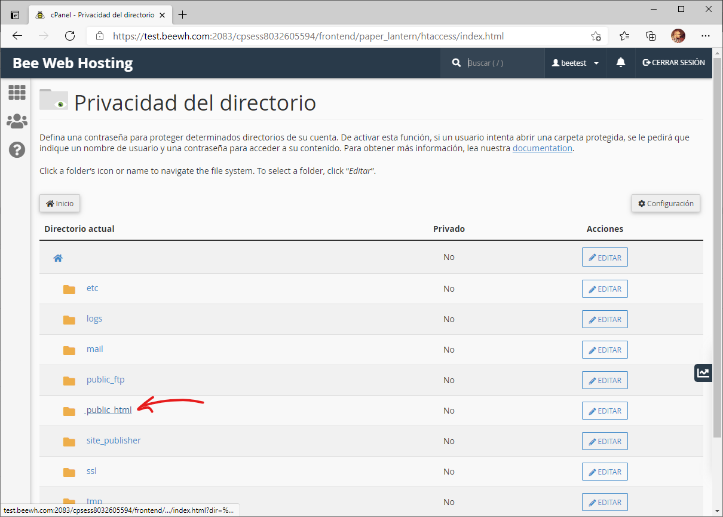
Task: Focus the Buscar search field
Action: (x=502, y=63)
